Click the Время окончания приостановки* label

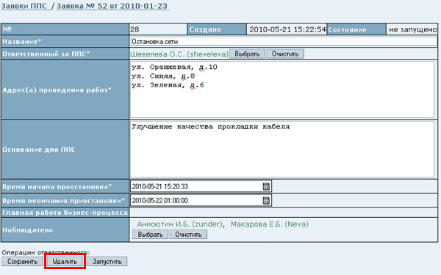click(63, 201)
